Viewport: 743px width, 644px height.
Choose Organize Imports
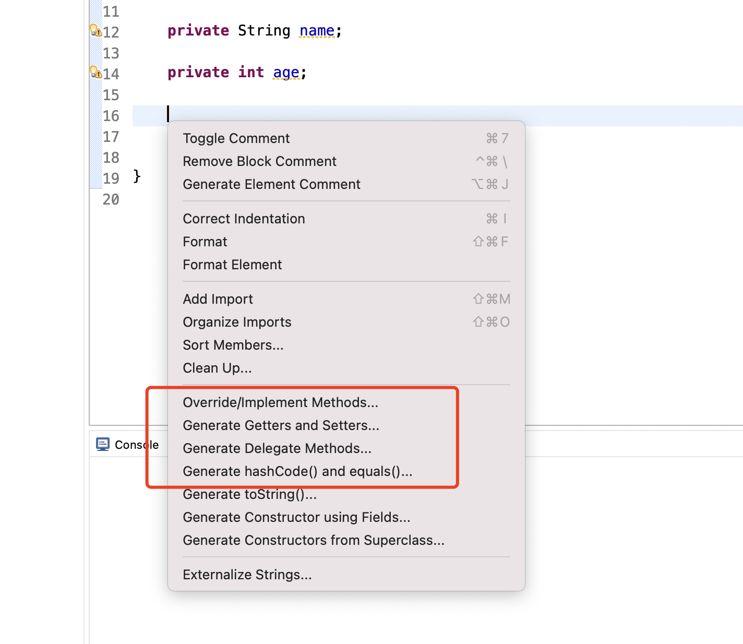click(237, 322)
